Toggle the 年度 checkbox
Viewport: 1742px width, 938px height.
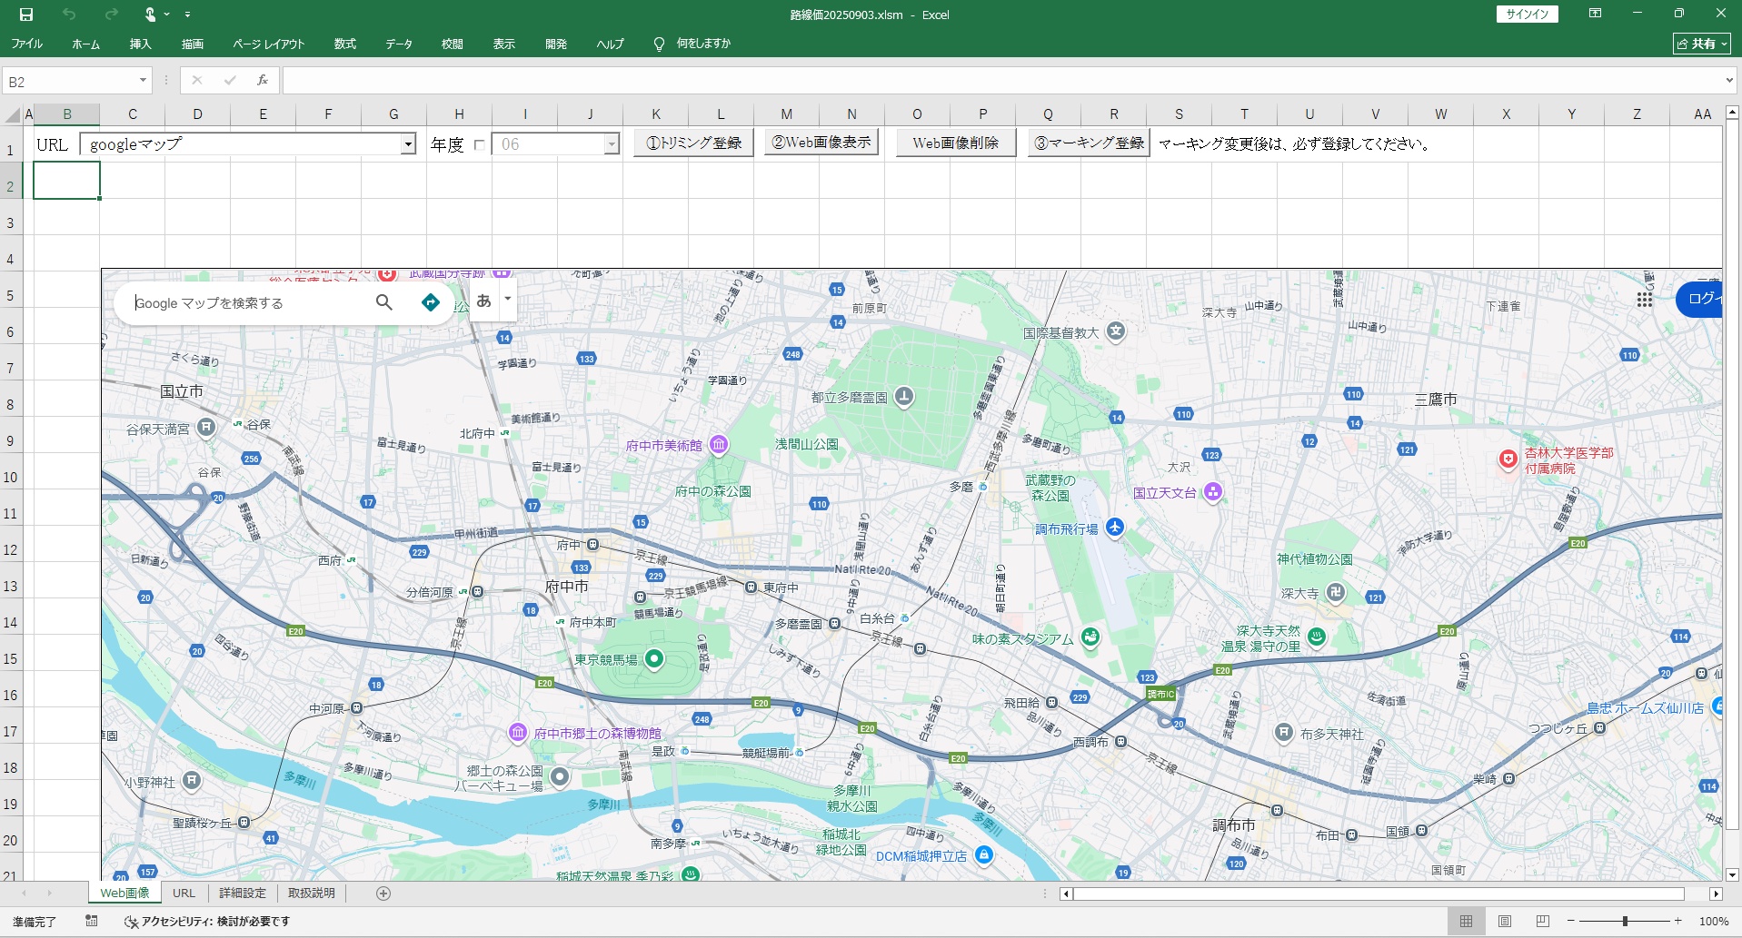pos(479,144)
